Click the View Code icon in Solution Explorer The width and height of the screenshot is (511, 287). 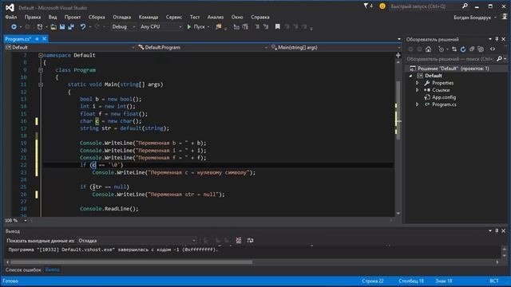(493, 49)
